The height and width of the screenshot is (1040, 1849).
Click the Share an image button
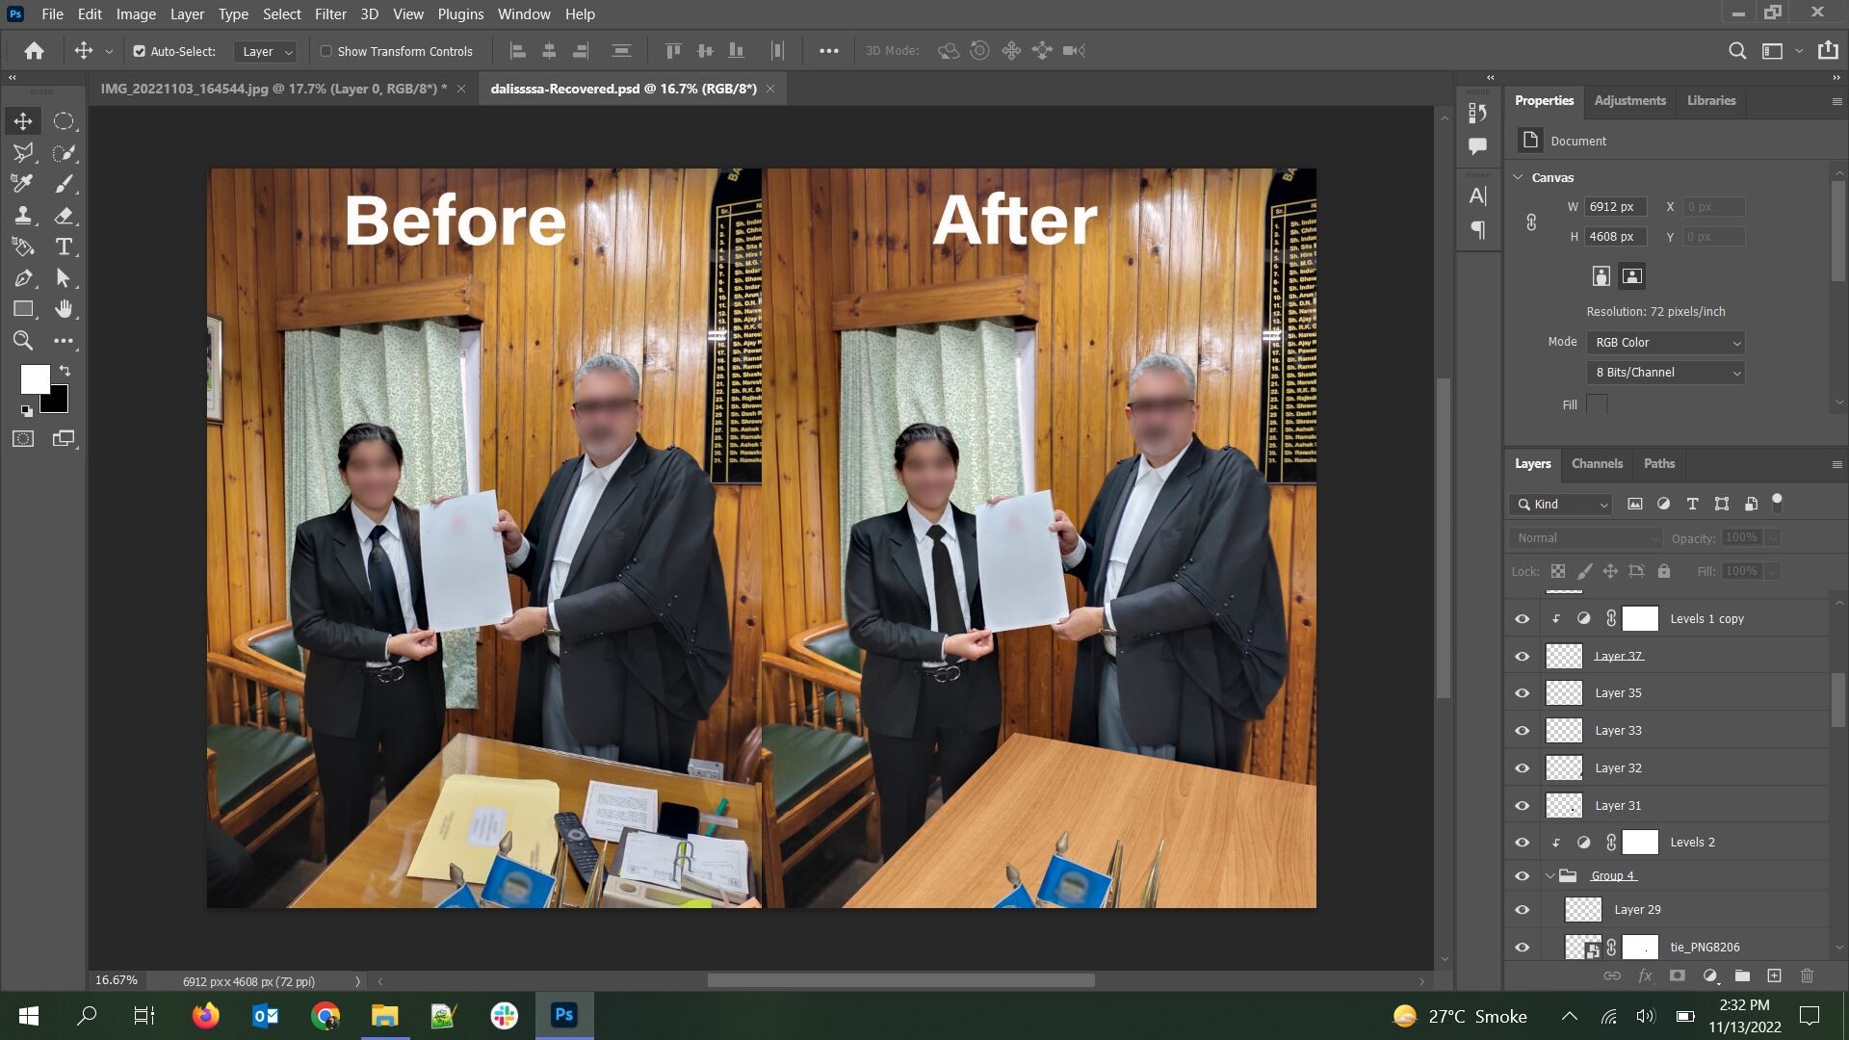point(1826,50)
